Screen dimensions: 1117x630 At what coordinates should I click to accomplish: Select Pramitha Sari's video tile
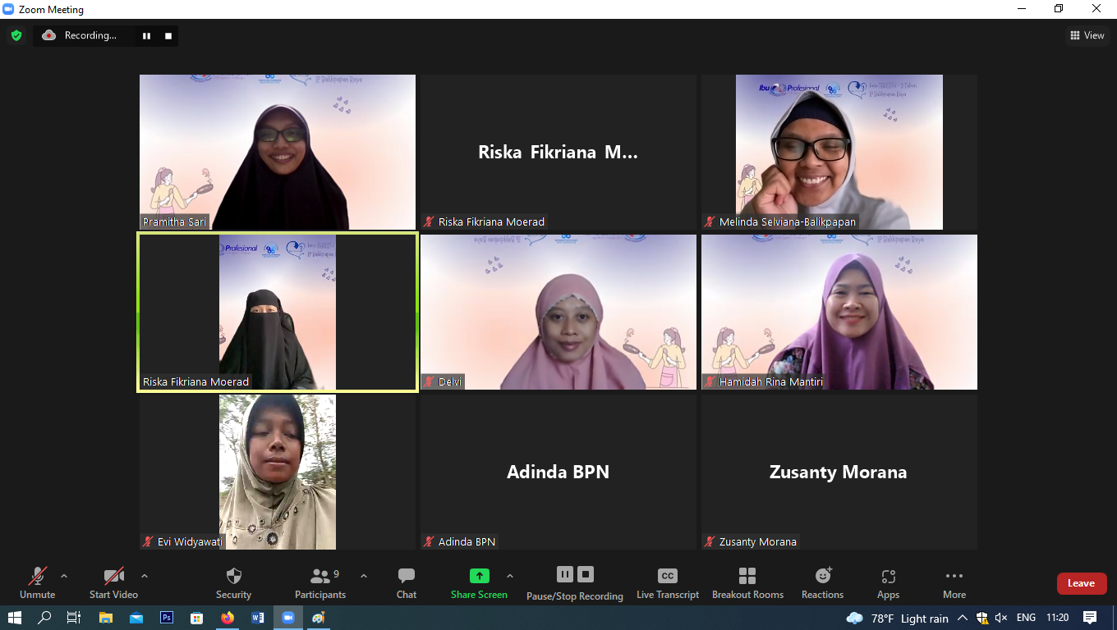click(278, 152)
